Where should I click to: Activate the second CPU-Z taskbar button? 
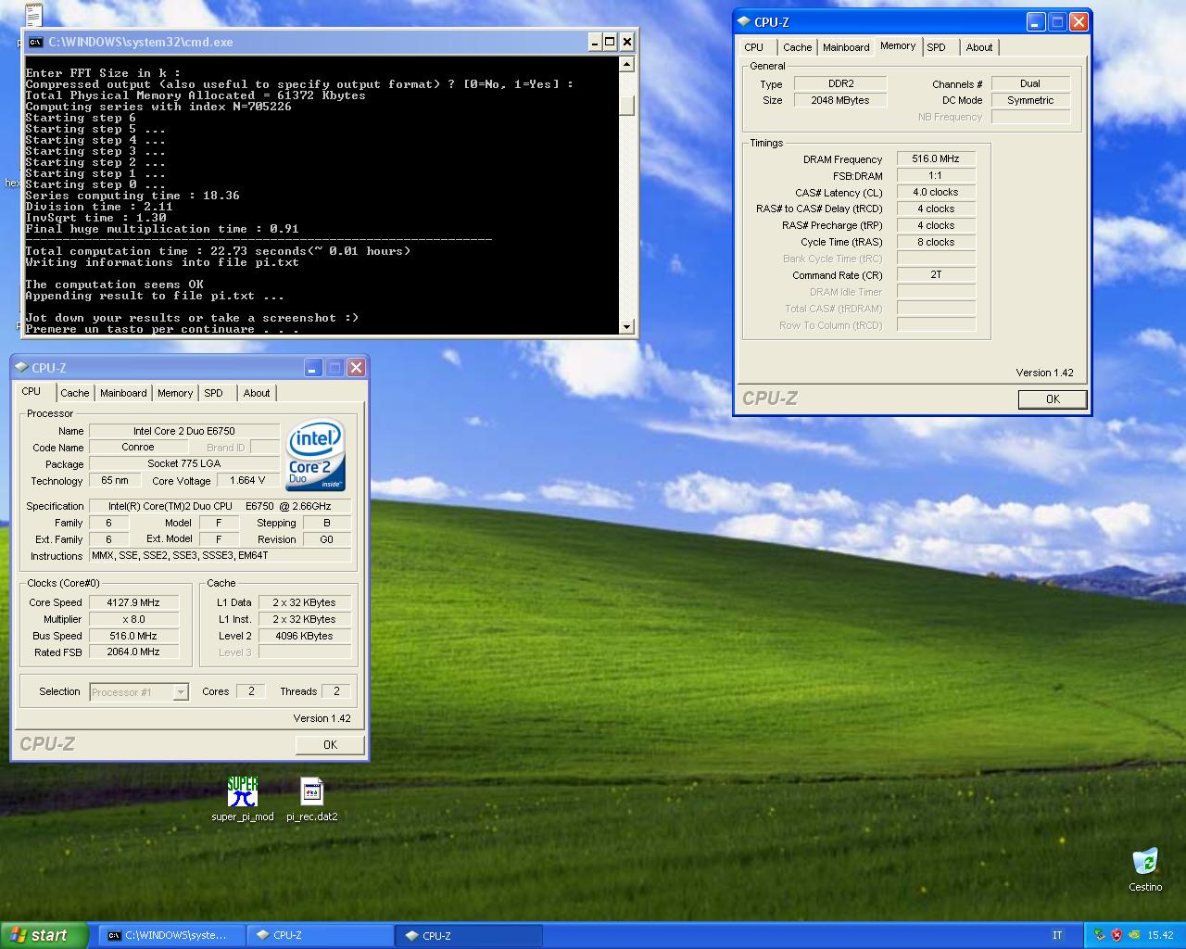point(469,935)
